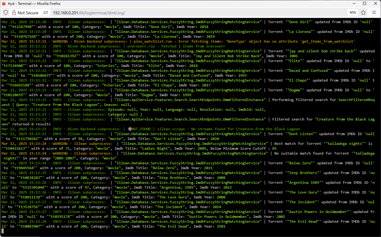Click the text "Imdb Year: 2002"
Image resolution: width=381 pixels, height=237 pixels.
(x=269, y=216)
